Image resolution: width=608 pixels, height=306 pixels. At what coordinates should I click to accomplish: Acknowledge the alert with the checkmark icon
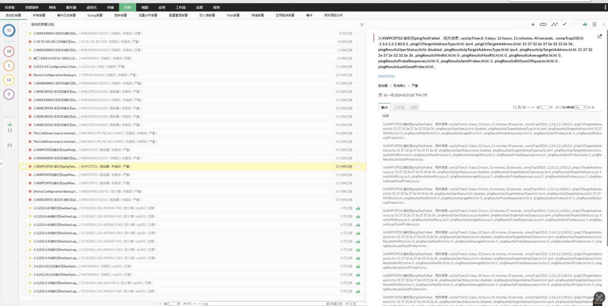565,25
